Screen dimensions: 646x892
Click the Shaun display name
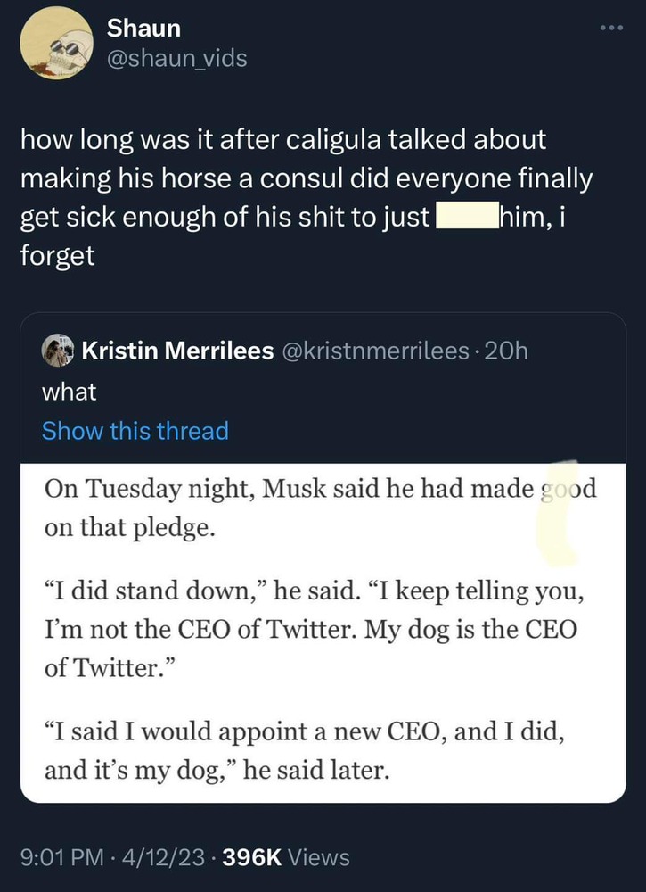pos(143,29)
